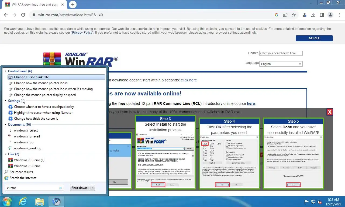345x207 pixels.
Task: Click the browser address bar URL
Action: click(71, 15)
